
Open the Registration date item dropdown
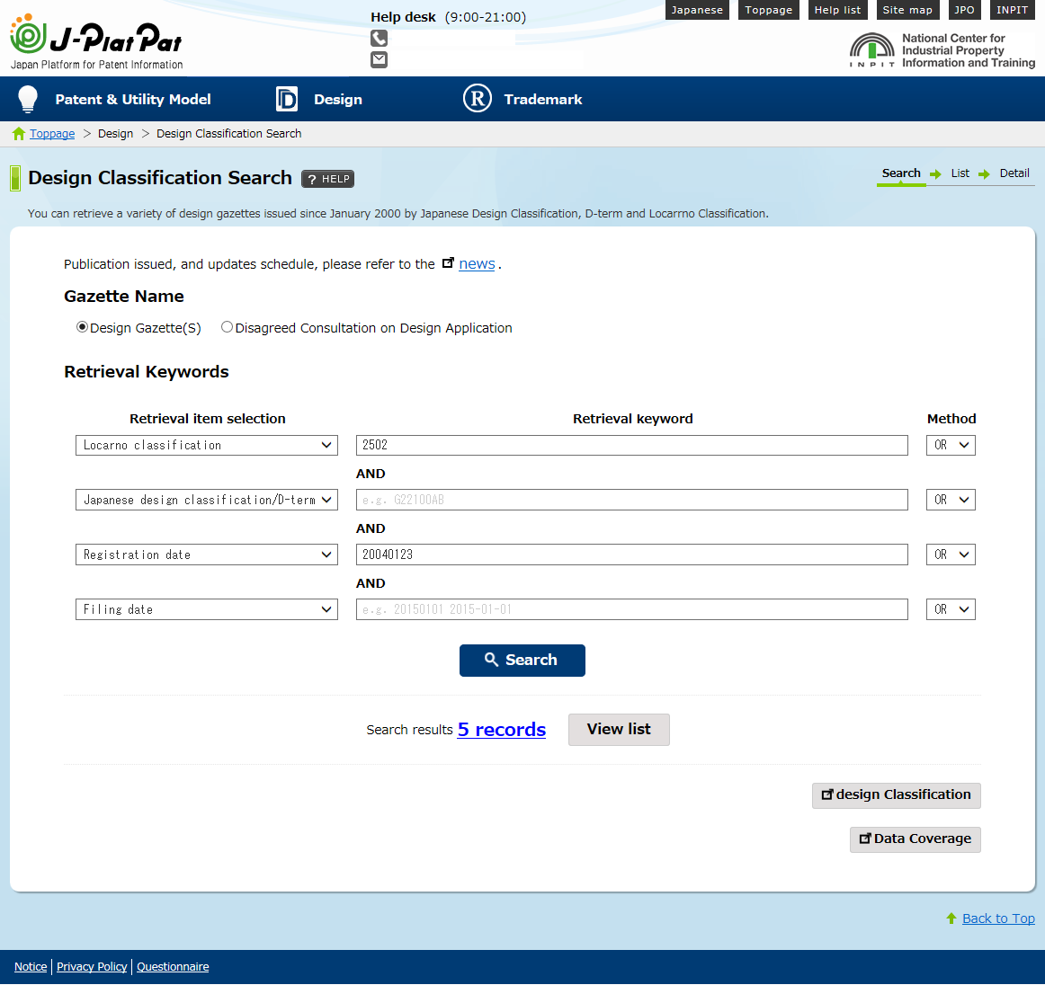click(206, 555)
